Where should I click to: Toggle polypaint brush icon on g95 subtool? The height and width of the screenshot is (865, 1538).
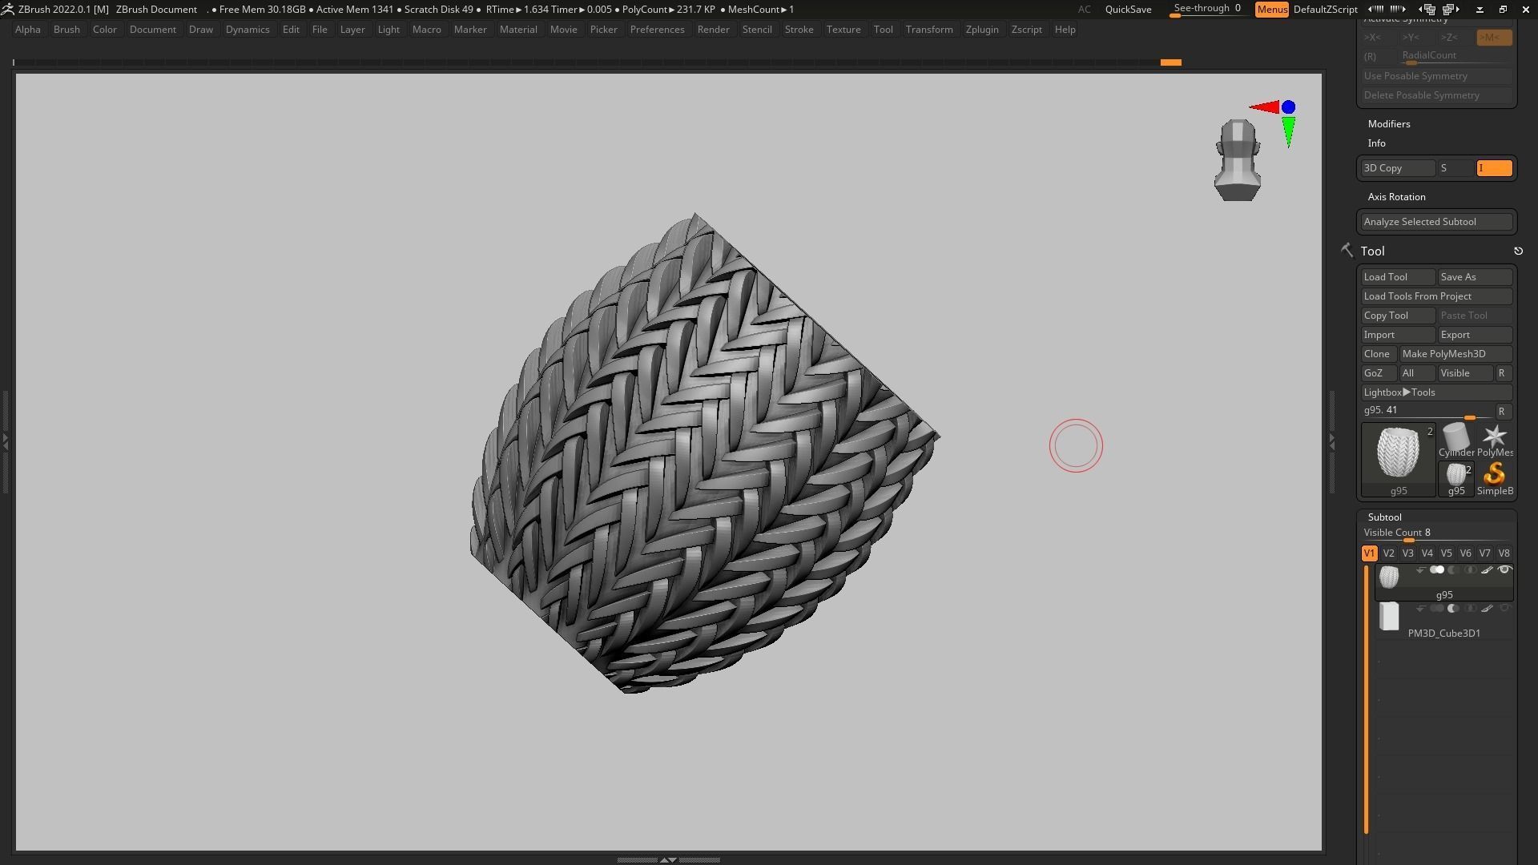click(1487, 570)
